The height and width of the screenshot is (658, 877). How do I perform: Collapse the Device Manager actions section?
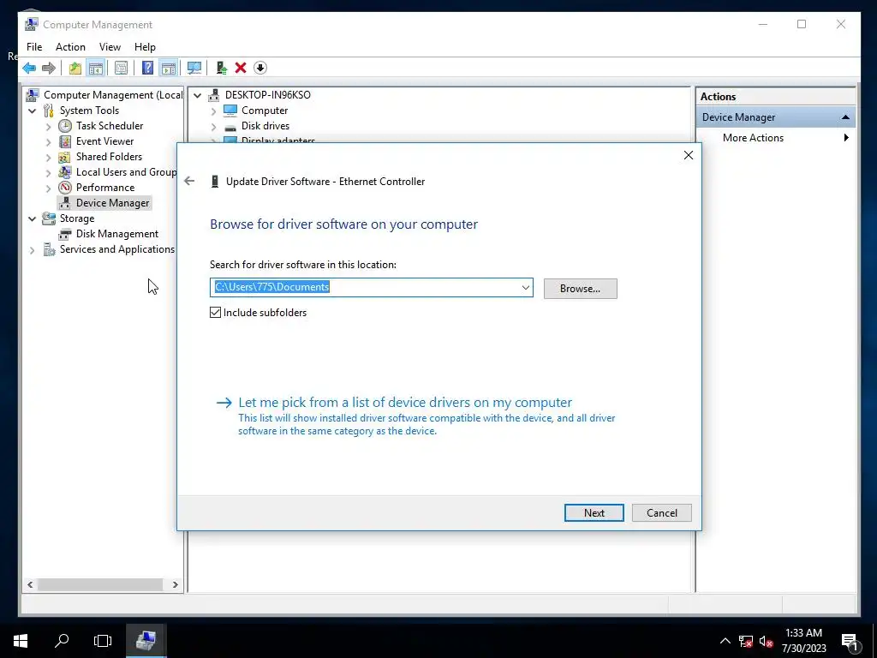pos(845,117)
